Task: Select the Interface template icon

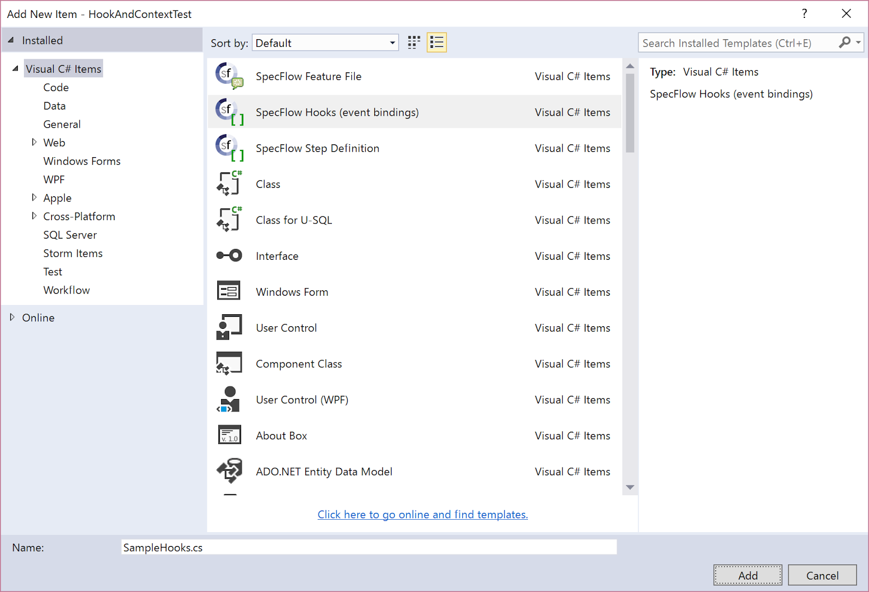Action: 229,256
